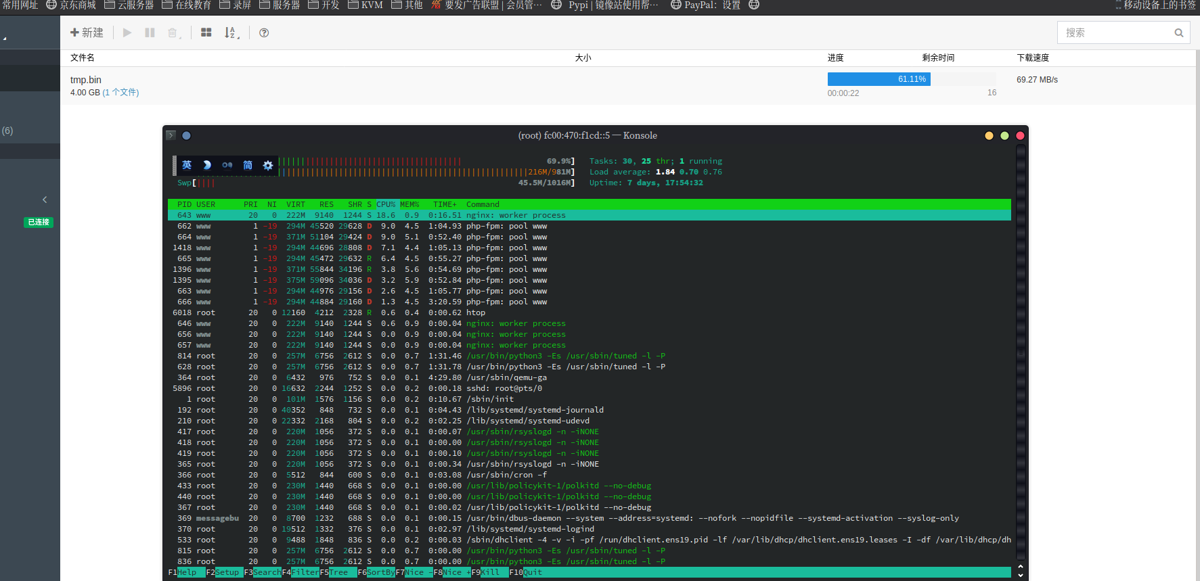Select htop row PID 5896 sshd

tap(590, 388)
